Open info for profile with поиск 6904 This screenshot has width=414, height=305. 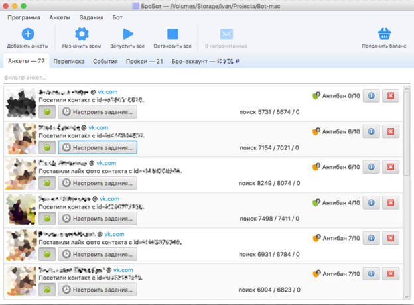click(x=372, y=274)
